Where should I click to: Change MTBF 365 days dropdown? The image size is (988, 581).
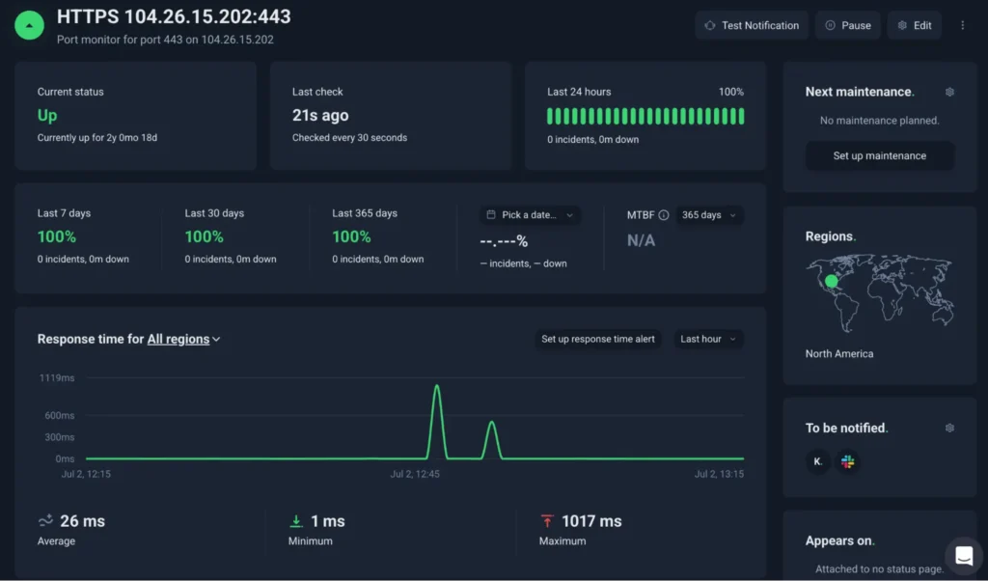pos(709,215)
